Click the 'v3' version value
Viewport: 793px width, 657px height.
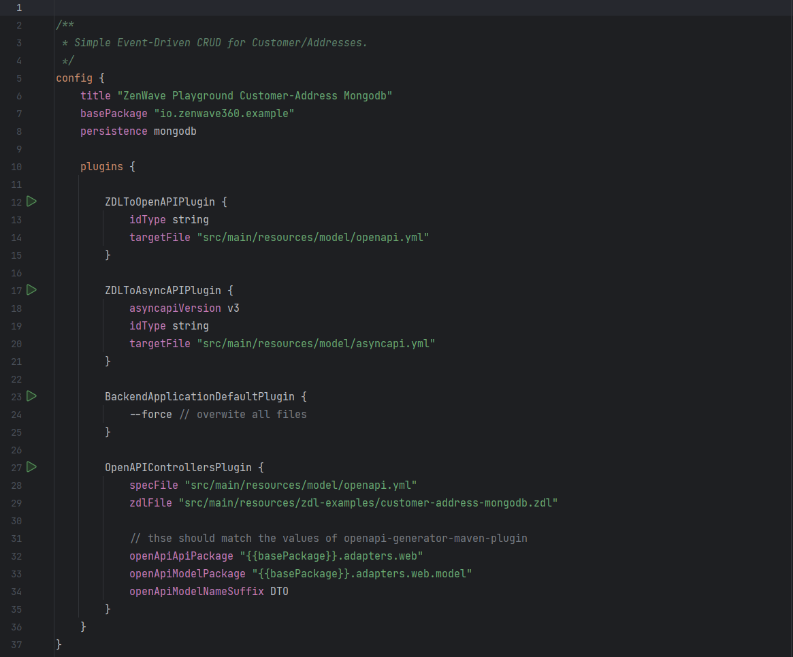point(233,308)
